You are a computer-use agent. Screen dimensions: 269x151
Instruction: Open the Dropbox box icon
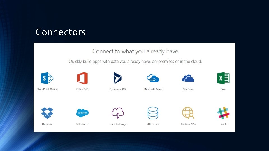[47, 113]
